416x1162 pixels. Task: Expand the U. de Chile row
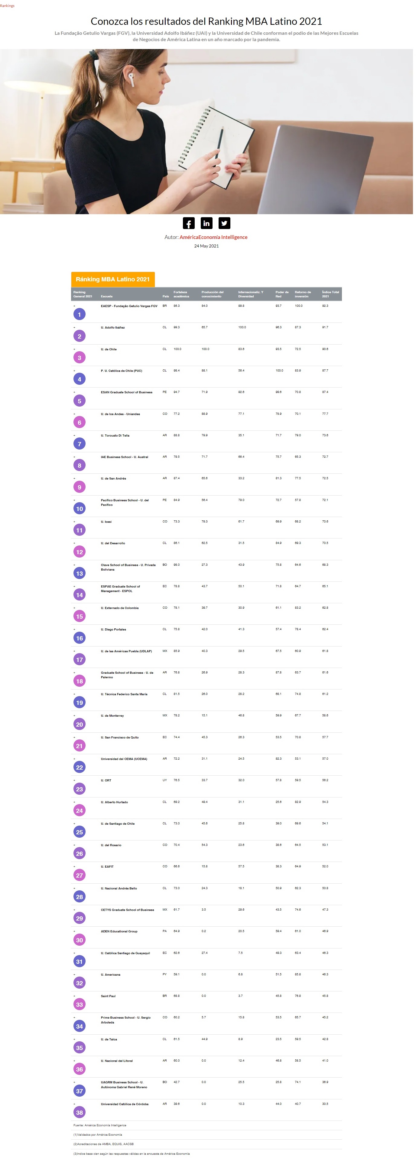coord(74,349)
